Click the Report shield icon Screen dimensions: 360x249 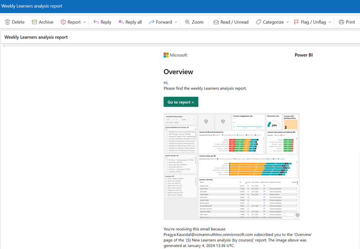(x=63, y=22)
